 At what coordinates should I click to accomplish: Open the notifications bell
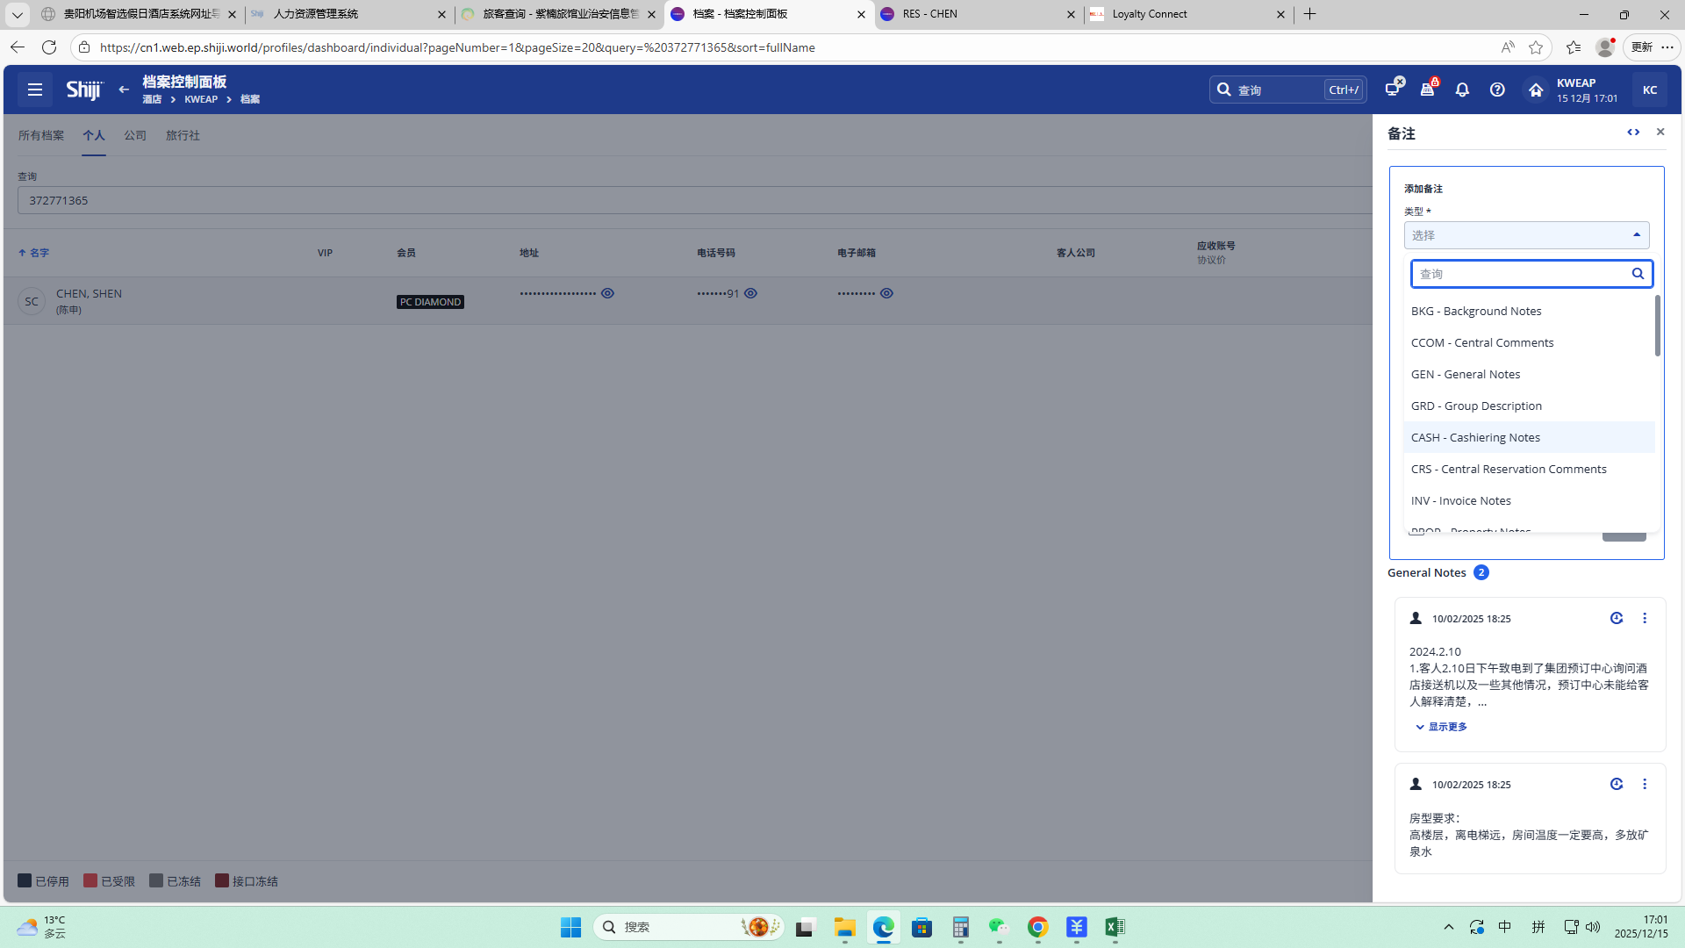[x=1462, y=90]
